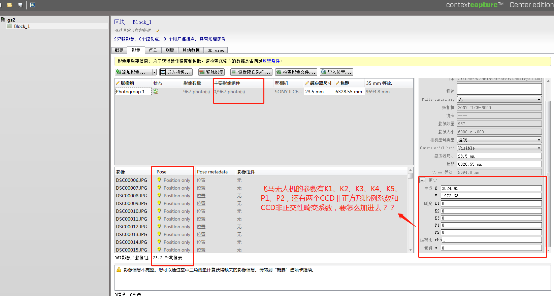Open the Camera model band Visible dropdown

[x=499, y=148]
